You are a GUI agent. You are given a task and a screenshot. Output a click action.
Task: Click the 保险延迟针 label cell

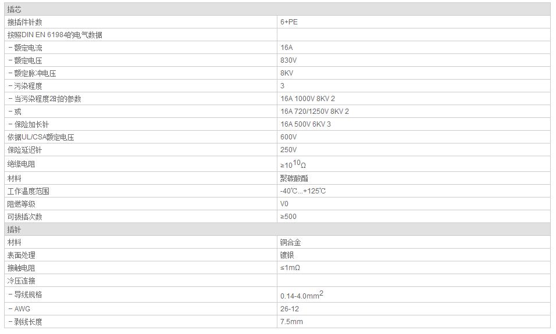tap(24, 150)
